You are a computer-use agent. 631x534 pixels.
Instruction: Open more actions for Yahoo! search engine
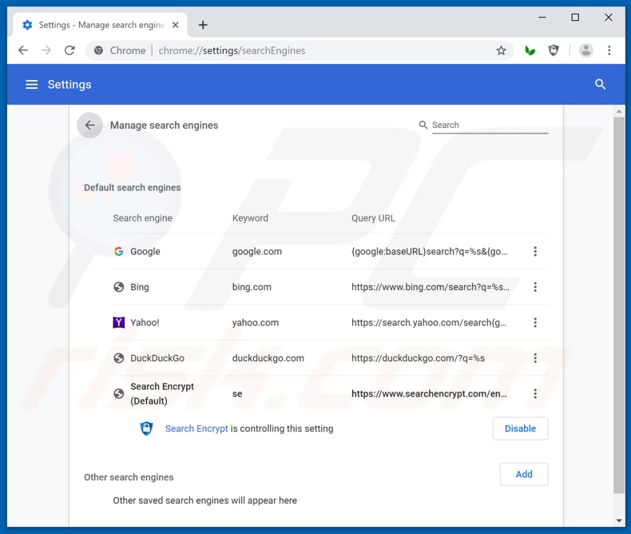pyautogui.click(x=535, y=322)
